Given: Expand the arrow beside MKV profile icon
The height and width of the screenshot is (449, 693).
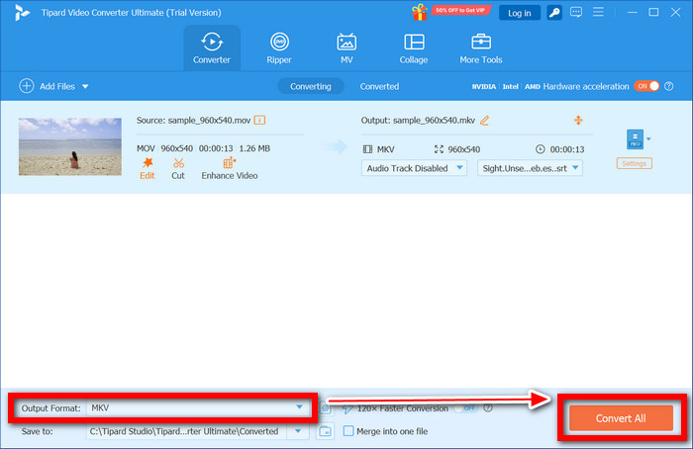Looking at the screenshot, I should (x=648, y=139).
